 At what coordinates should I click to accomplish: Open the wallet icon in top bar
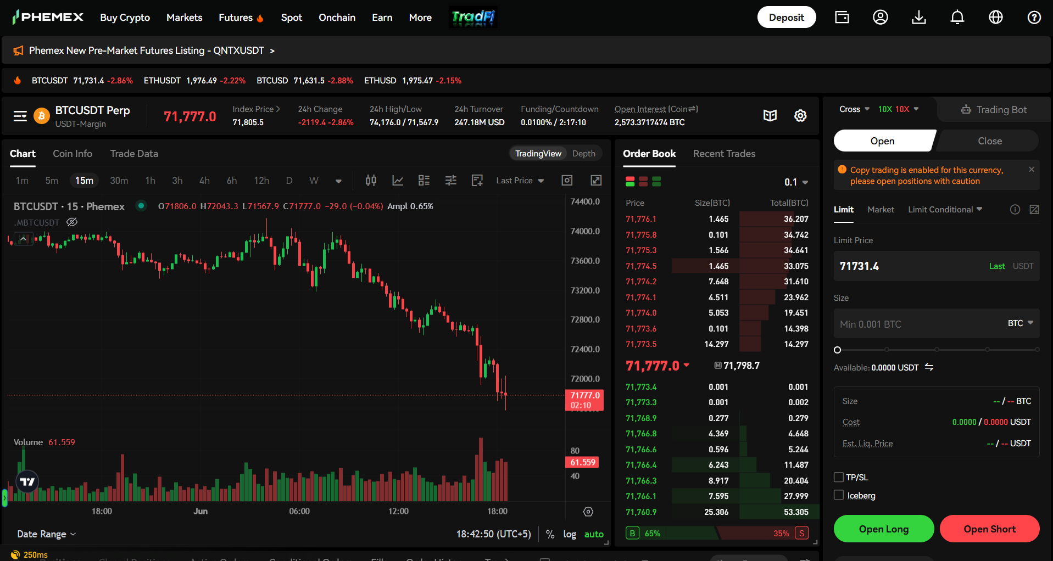pyautogui.click(x=842, y=18)
